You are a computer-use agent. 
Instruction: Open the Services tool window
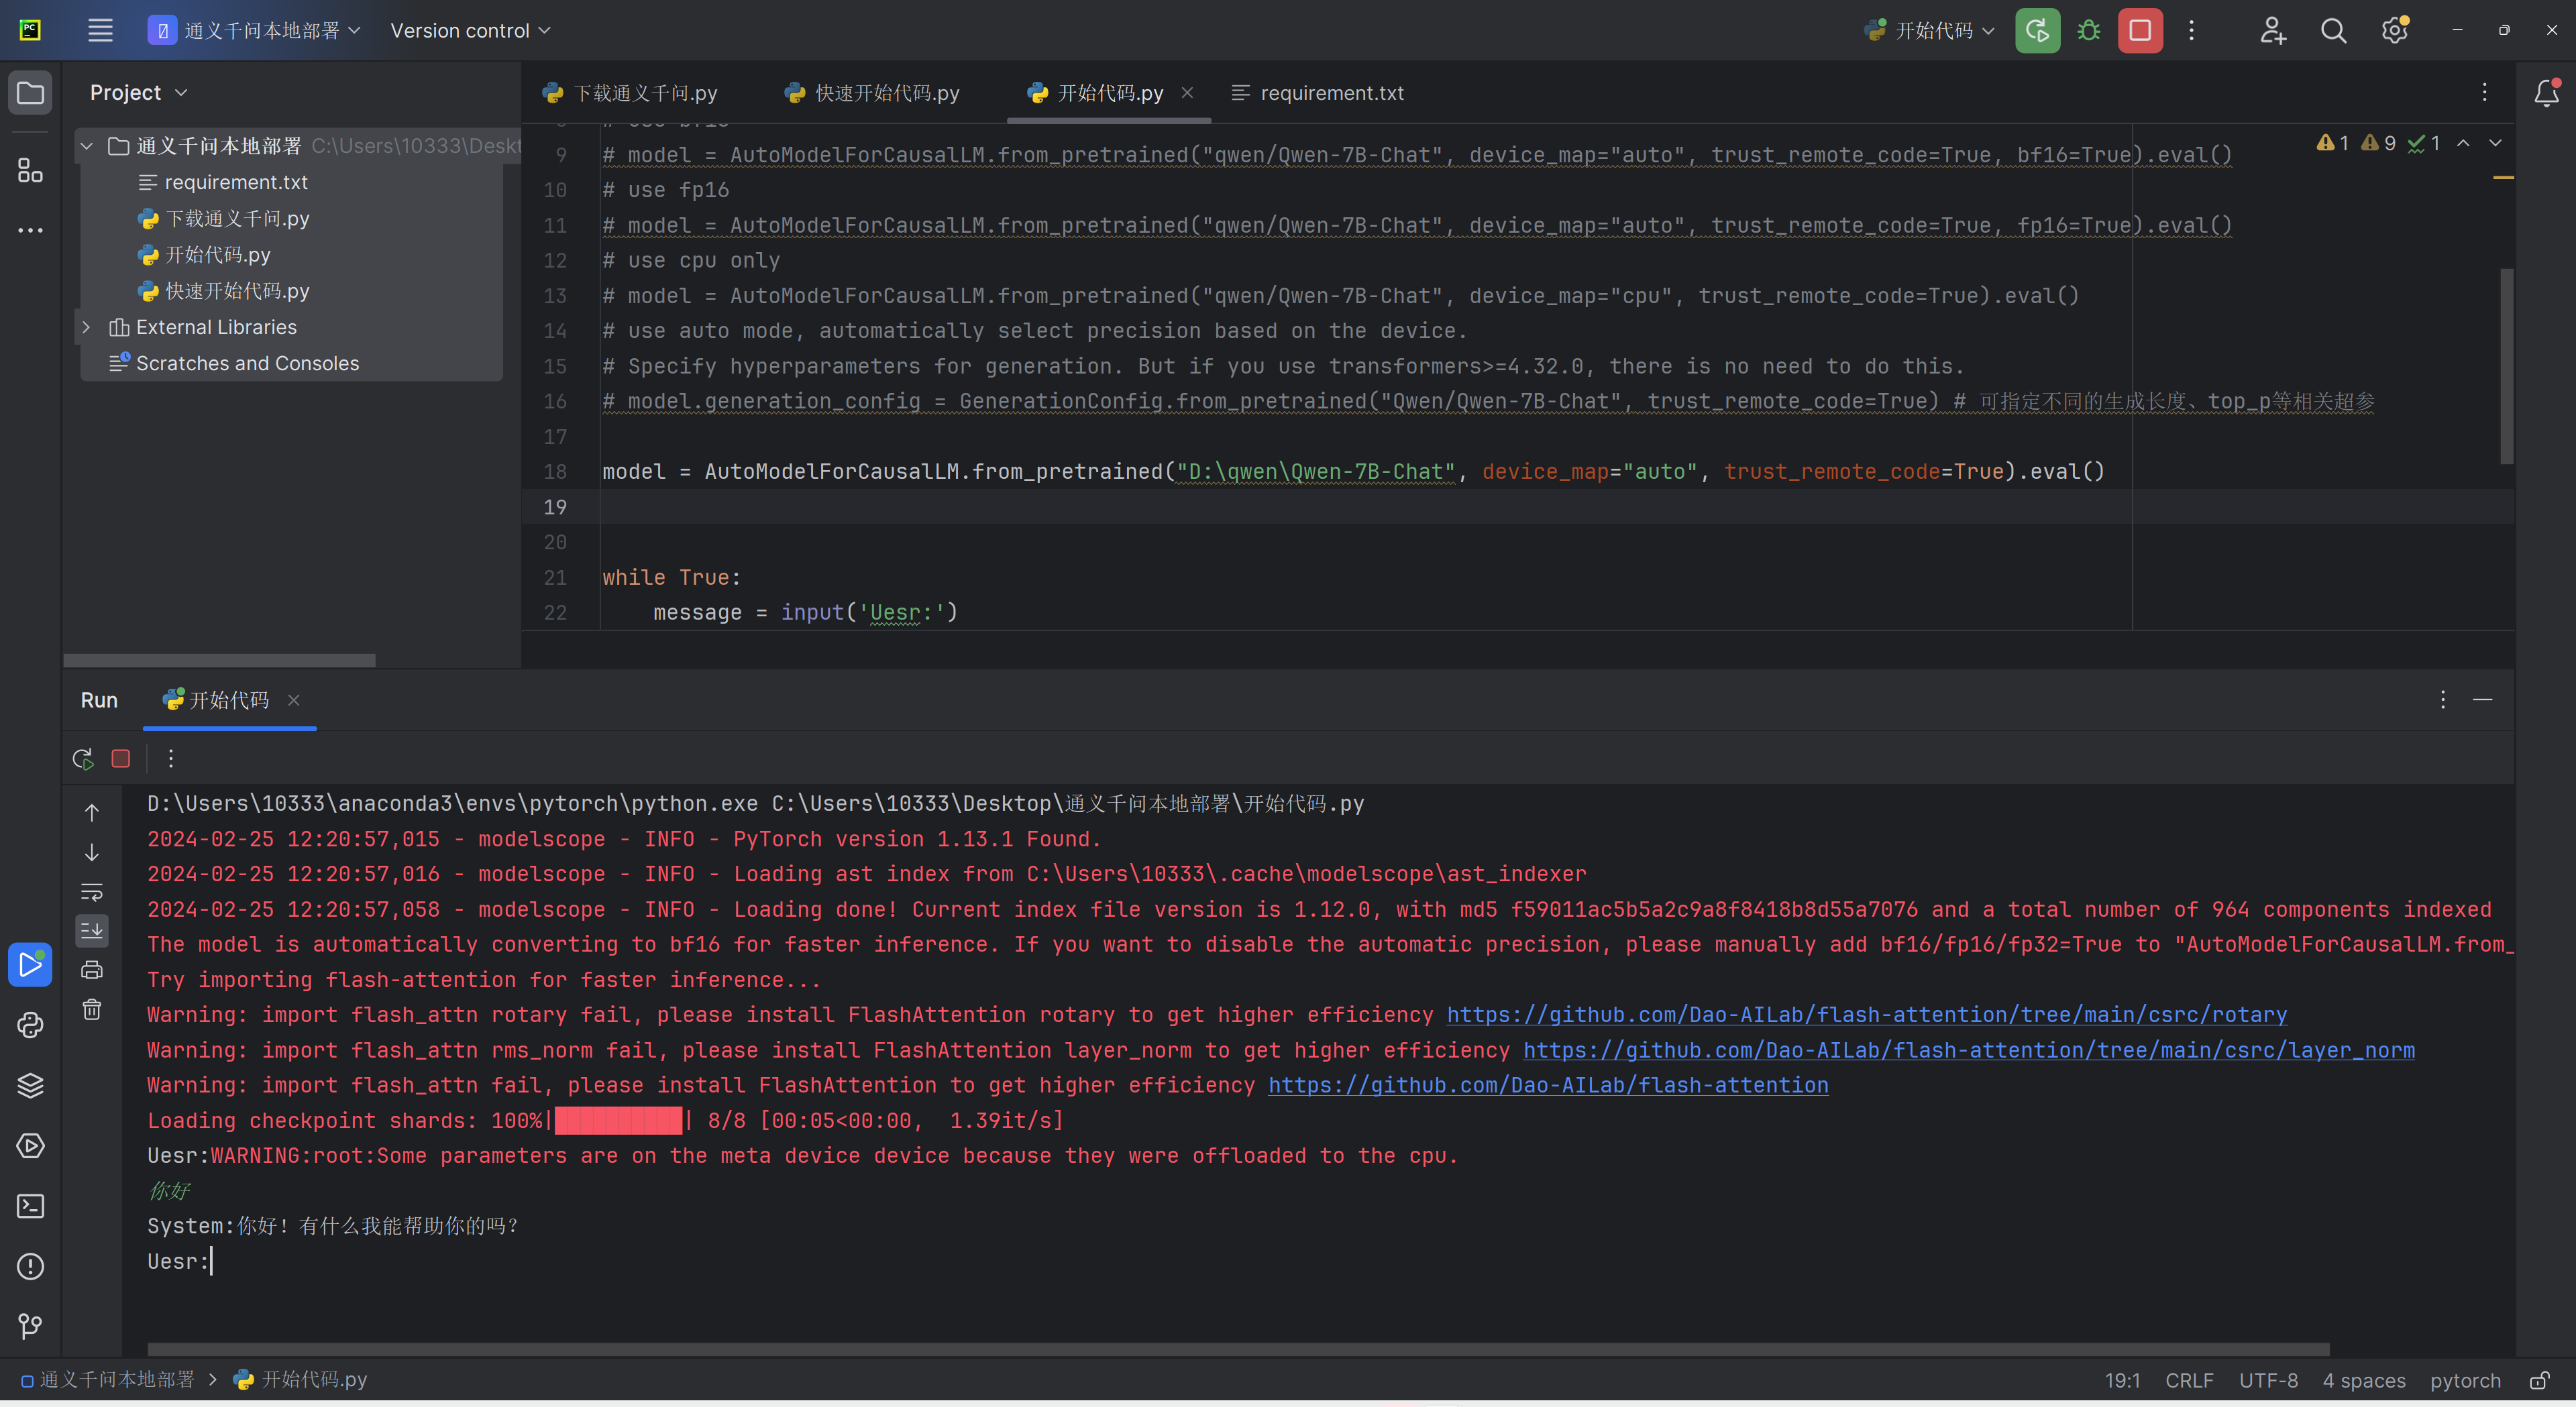click(x=30, y=1146)
